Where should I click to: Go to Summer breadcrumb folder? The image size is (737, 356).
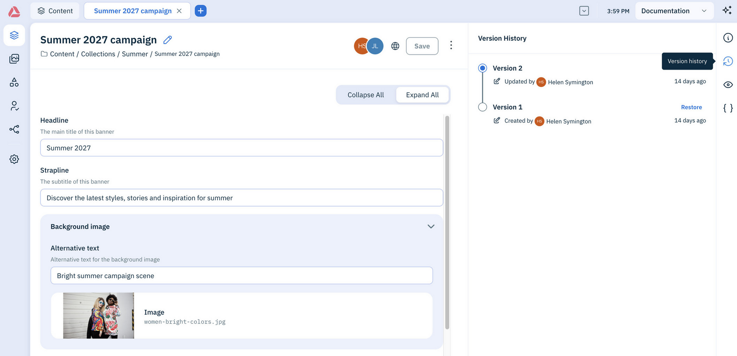click(x=135, y=54)
